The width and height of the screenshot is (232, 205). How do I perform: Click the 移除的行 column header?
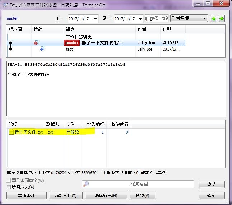click(119, 124)
